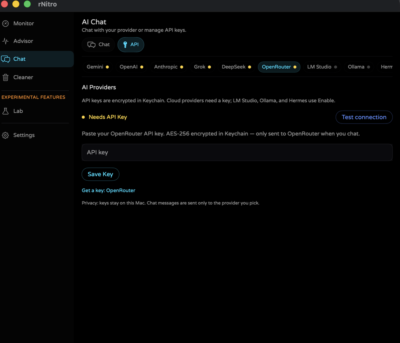Click the Save Key button
The image size is (400, 343).
[x=100, y=174]
